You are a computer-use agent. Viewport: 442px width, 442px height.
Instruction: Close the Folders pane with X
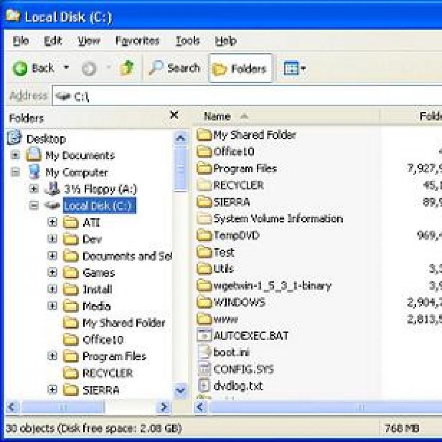point(174,115)
